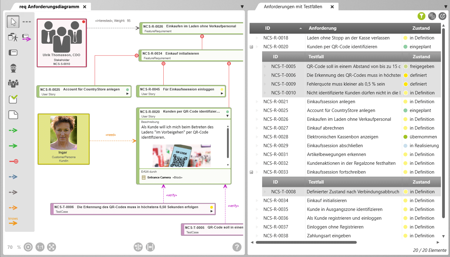Select the people group palette tool
450x257 pixels.
click(13, 83)
